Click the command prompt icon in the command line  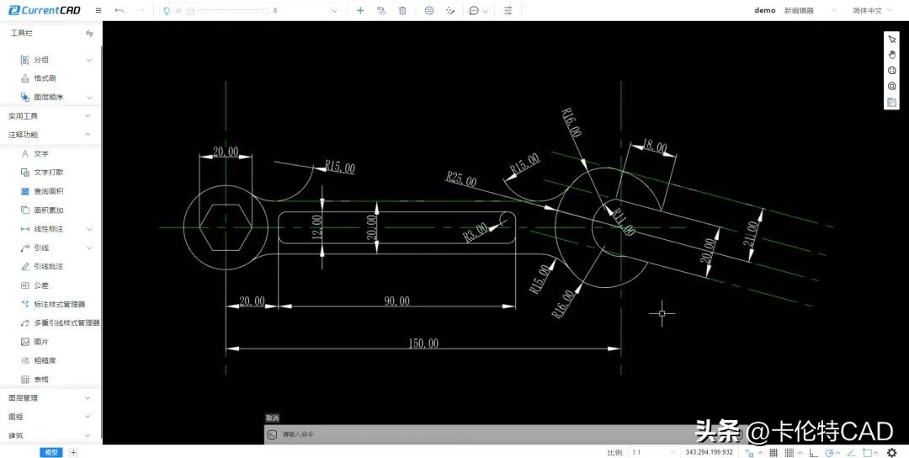click(273, 434)
